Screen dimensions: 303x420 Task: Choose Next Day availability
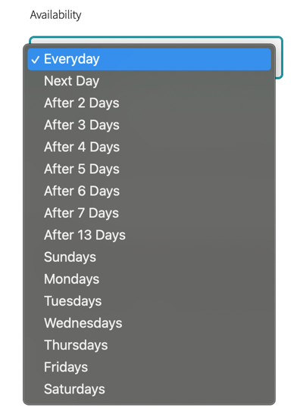click(149, 81)
